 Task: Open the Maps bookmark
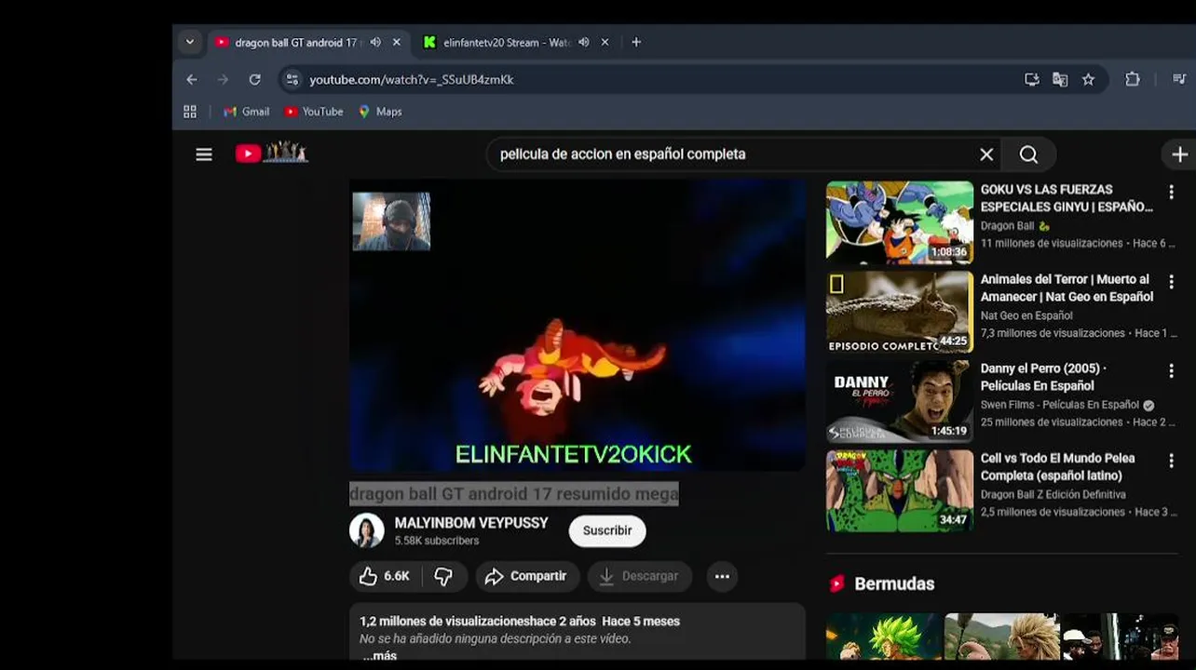380,112
